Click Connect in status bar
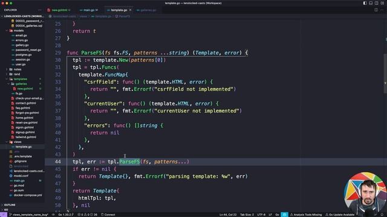This screenshot has width=387, height=217. [x=108, y=215]
